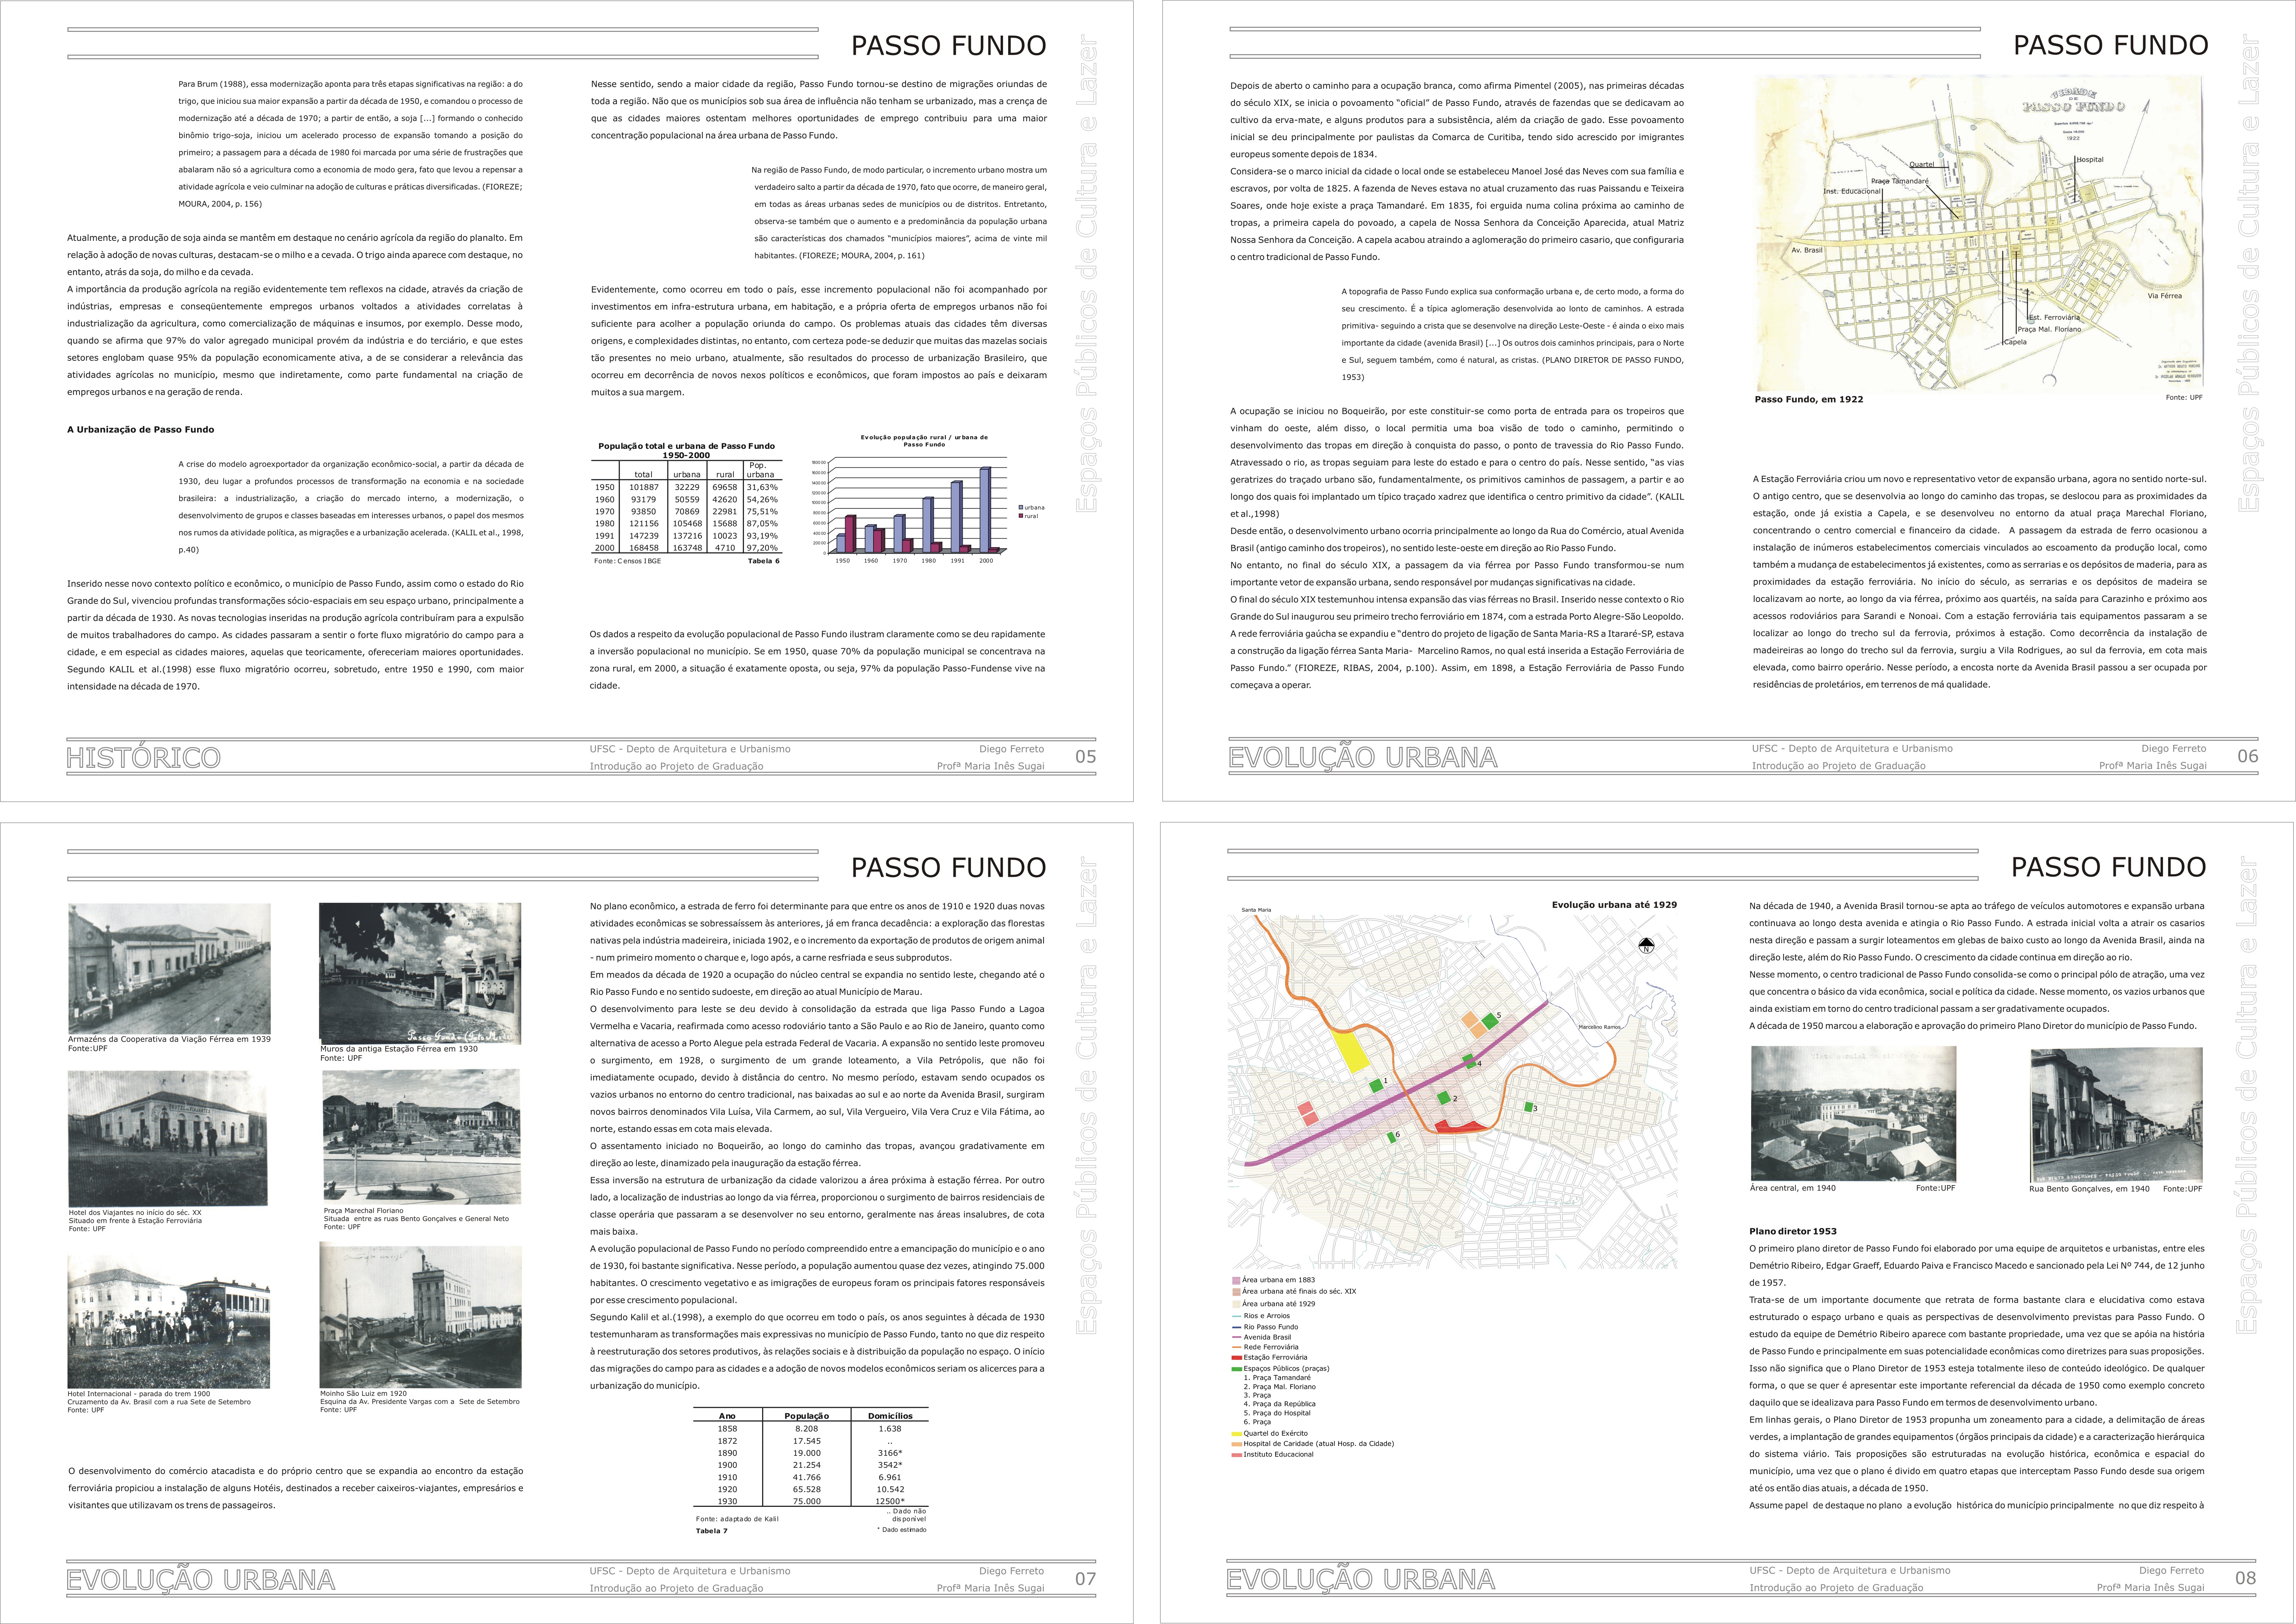
Task: Click the 'A Urbanização de Passo Fundo' heading
Action: (x=140, y=430)
